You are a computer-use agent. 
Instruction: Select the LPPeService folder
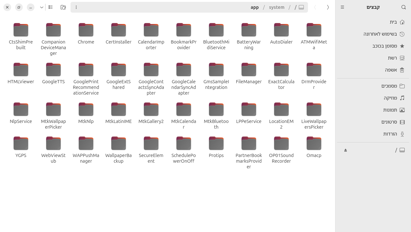tap(249, 113)
